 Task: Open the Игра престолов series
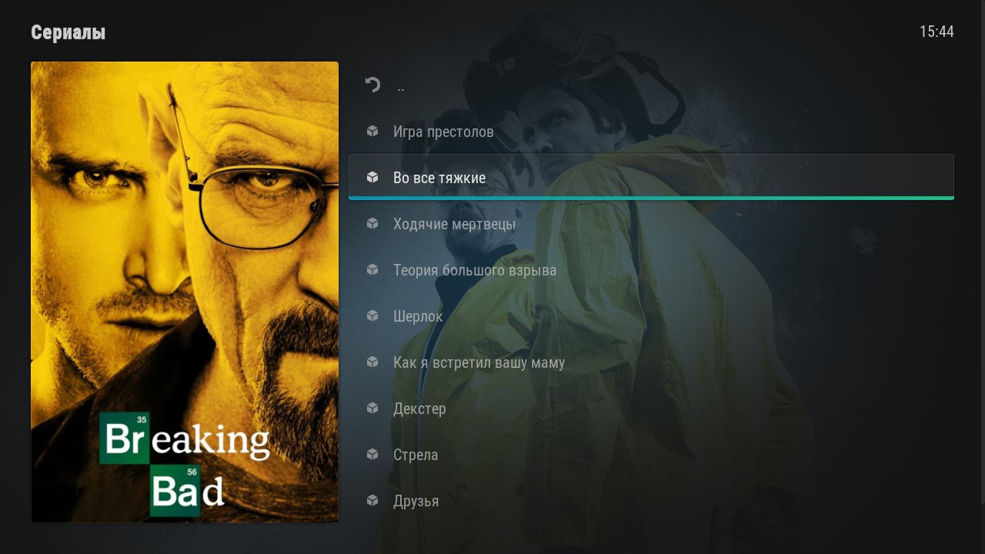pos(651,132)
